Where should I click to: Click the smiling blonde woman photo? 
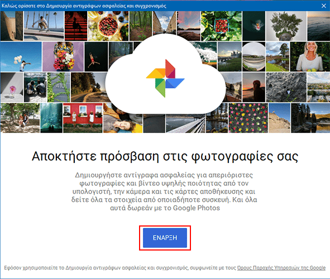[310, 56]
